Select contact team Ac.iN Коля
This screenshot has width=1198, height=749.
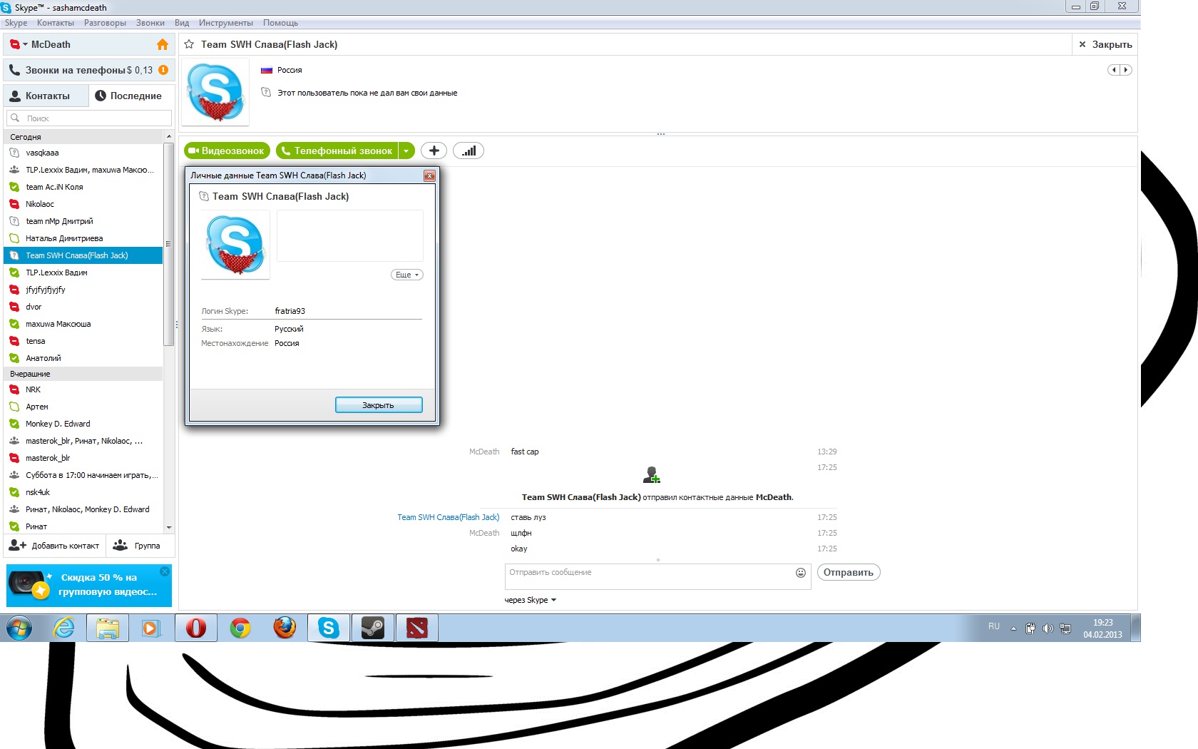click(83, 187)
